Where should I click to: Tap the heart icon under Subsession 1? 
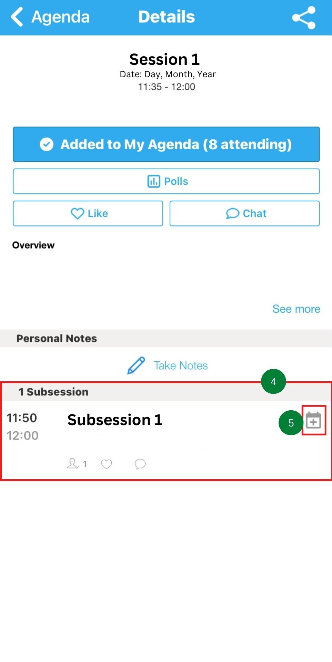click(107, 464)
